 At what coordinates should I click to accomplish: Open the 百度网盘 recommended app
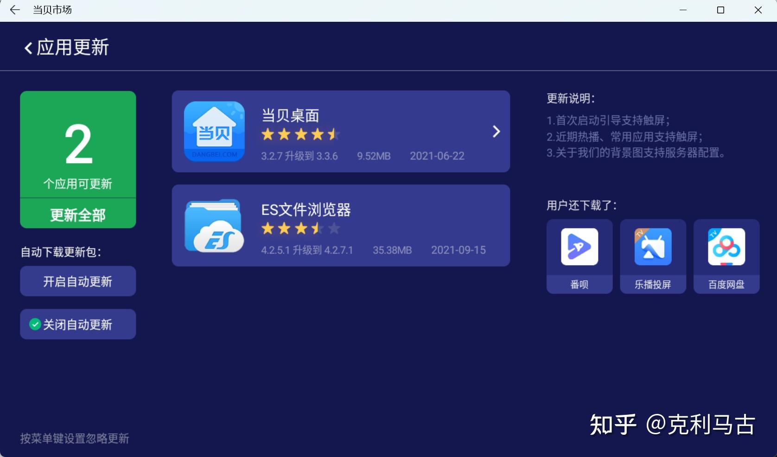click(x=726, y=256)
